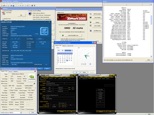Click the monitor icon under Display and CPU Settings
Image resolution: width=154 pixels, height=115 pixels.
click(x=30, y=14)
